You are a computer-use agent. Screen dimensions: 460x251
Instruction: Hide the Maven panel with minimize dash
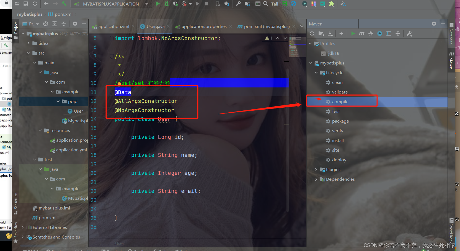443,24
